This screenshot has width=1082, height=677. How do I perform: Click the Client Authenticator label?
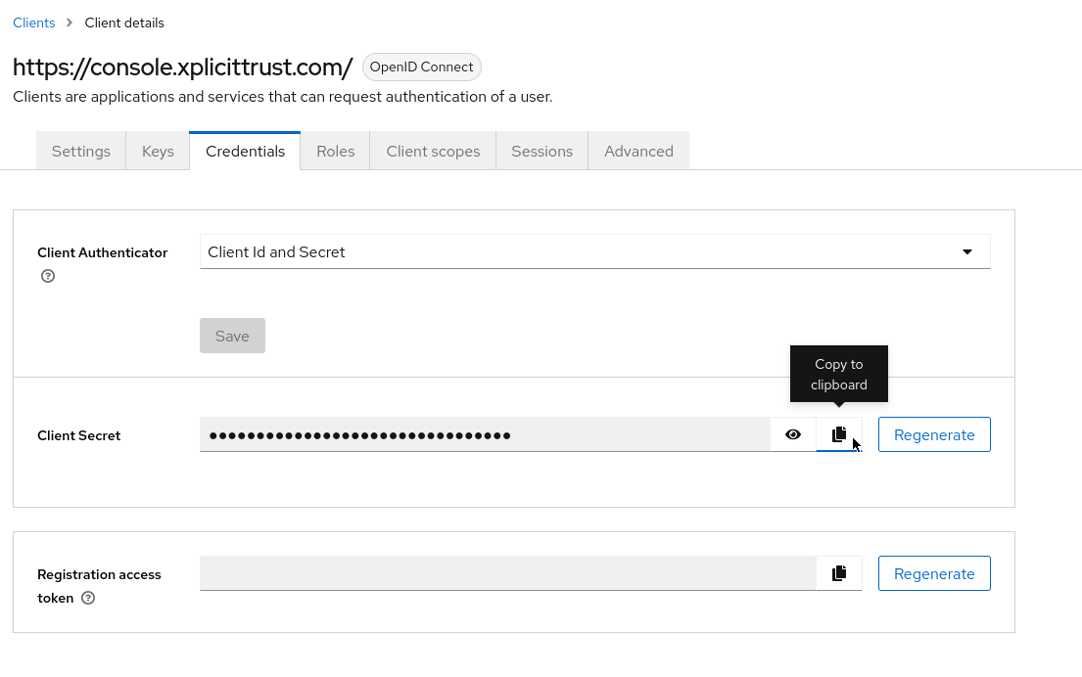click(102, 253)
